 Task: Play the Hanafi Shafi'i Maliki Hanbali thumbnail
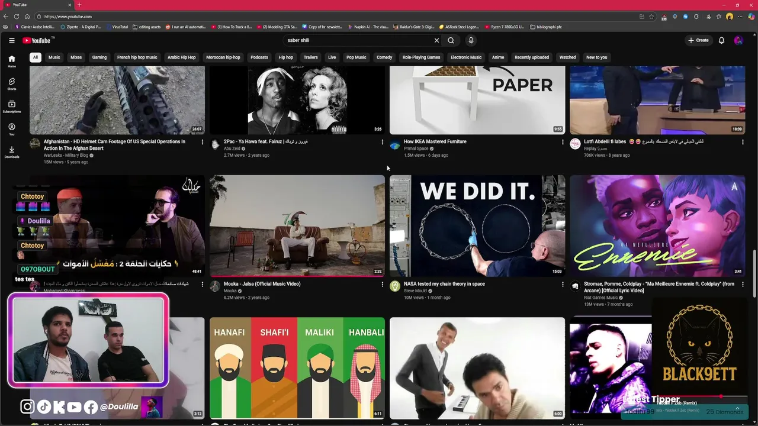[297, 368]
